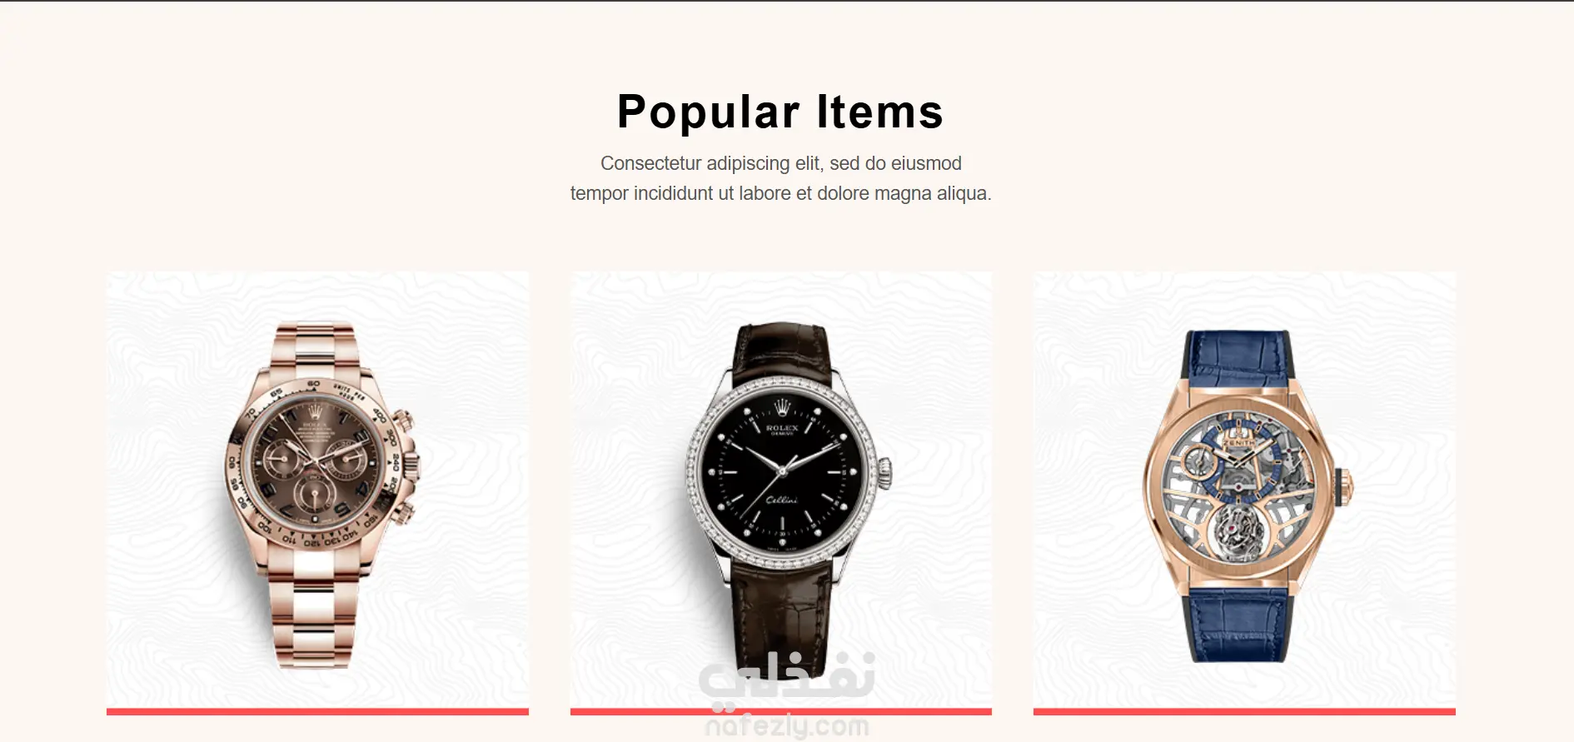Click the Rolex crown logo on black dial

(x=782, y=407)
